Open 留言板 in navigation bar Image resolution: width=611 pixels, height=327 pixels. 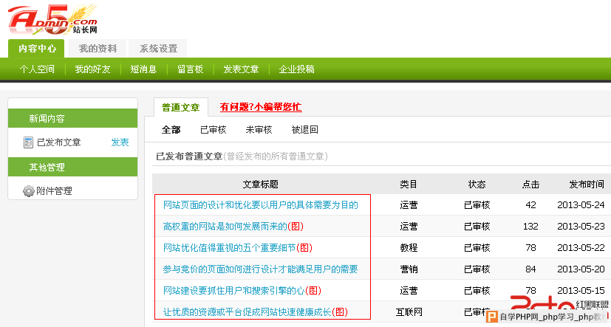tap(190, 69)
